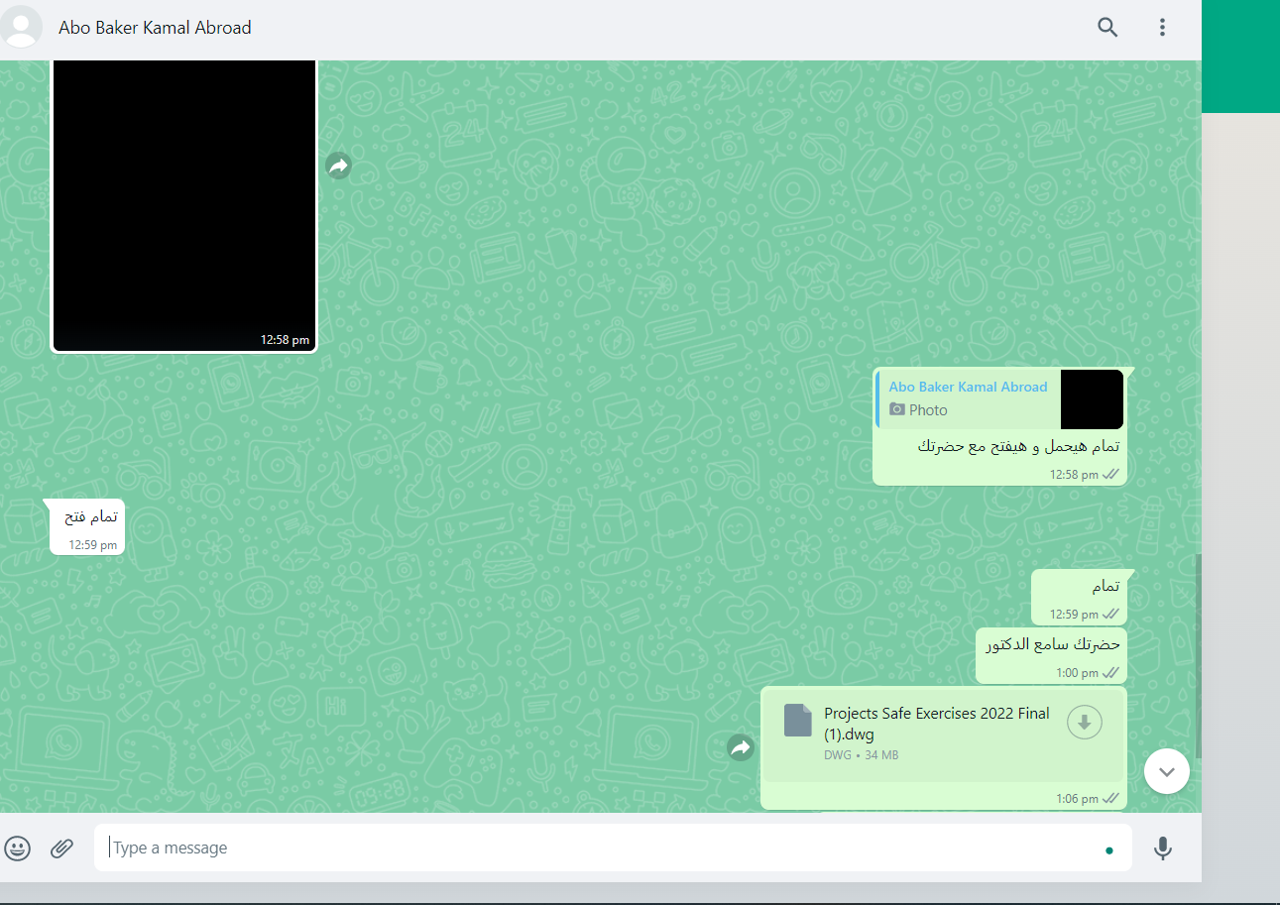
Task: Open the Abo Baker Kamal Abroad chat header name
Action: coord(155,28)
